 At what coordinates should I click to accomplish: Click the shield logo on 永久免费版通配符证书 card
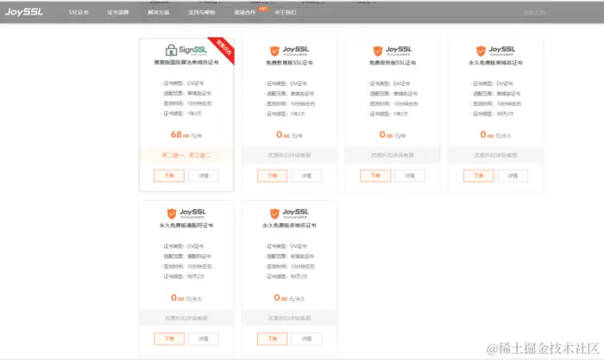[172, 214]
